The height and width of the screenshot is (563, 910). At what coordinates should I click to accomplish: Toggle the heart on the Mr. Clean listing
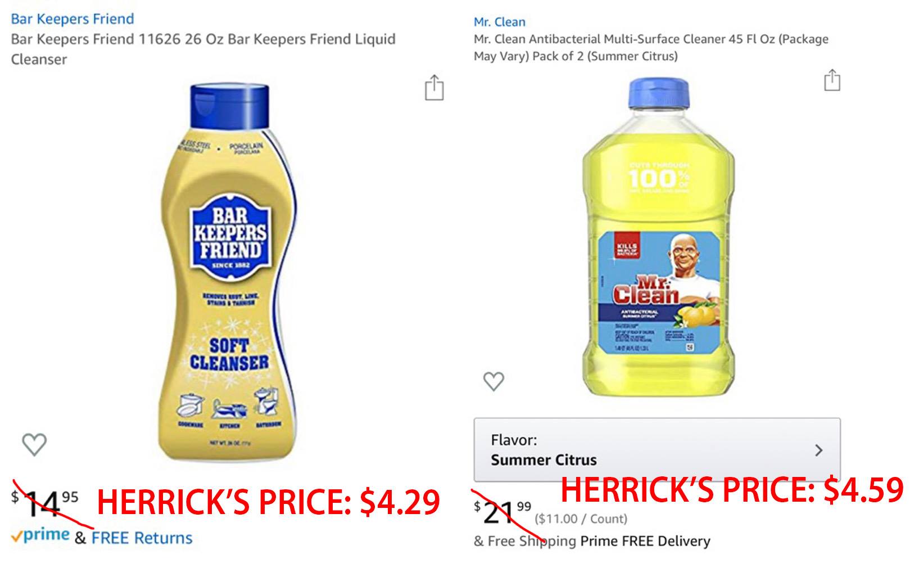pyautogui.click(x=494, y=381)
